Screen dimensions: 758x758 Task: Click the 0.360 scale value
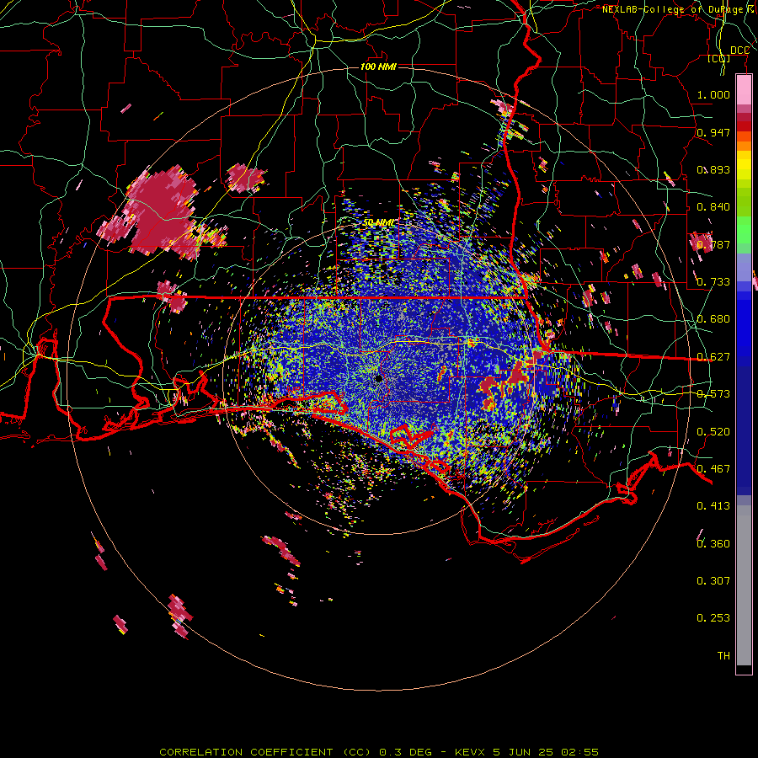[x=713, y=544]
